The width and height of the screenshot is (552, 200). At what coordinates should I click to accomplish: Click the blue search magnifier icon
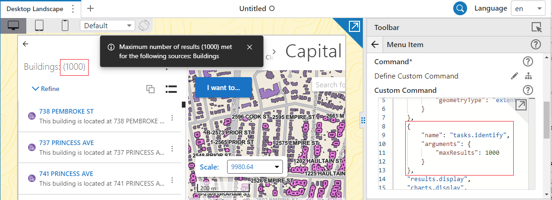[x=460, y=8]
